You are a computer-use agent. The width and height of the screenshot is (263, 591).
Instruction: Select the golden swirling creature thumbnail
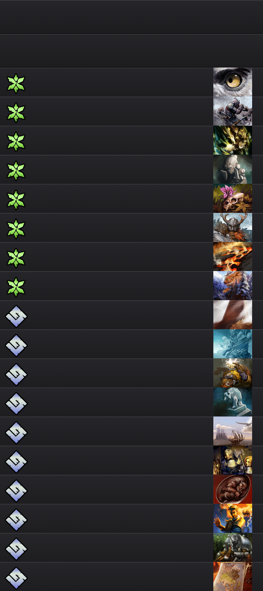pyautogui.click(x=233, y=140)
